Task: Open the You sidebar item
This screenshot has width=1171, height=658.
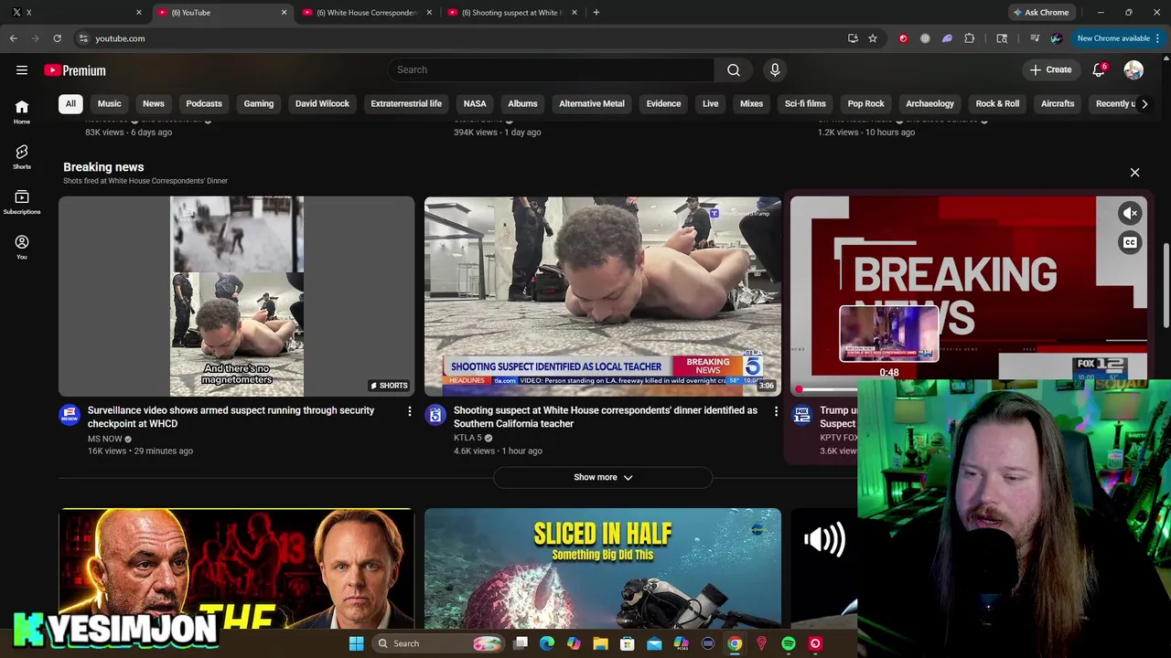Action: [x=22, y=248]
